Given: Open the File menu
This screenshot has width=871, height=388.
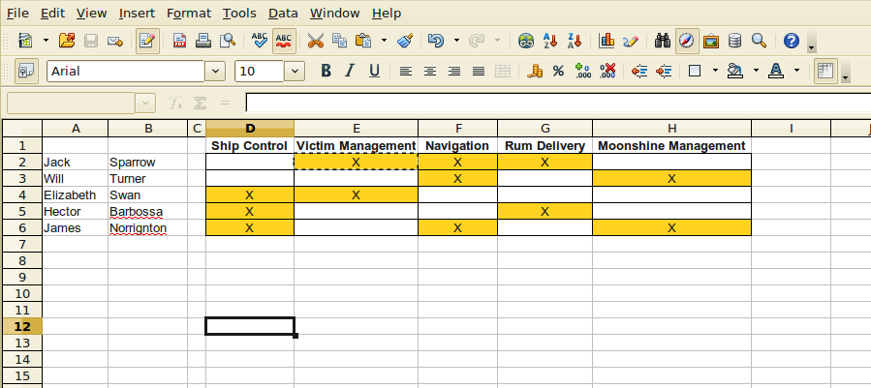Looking at the screenshot, I should tap(17, 14).
